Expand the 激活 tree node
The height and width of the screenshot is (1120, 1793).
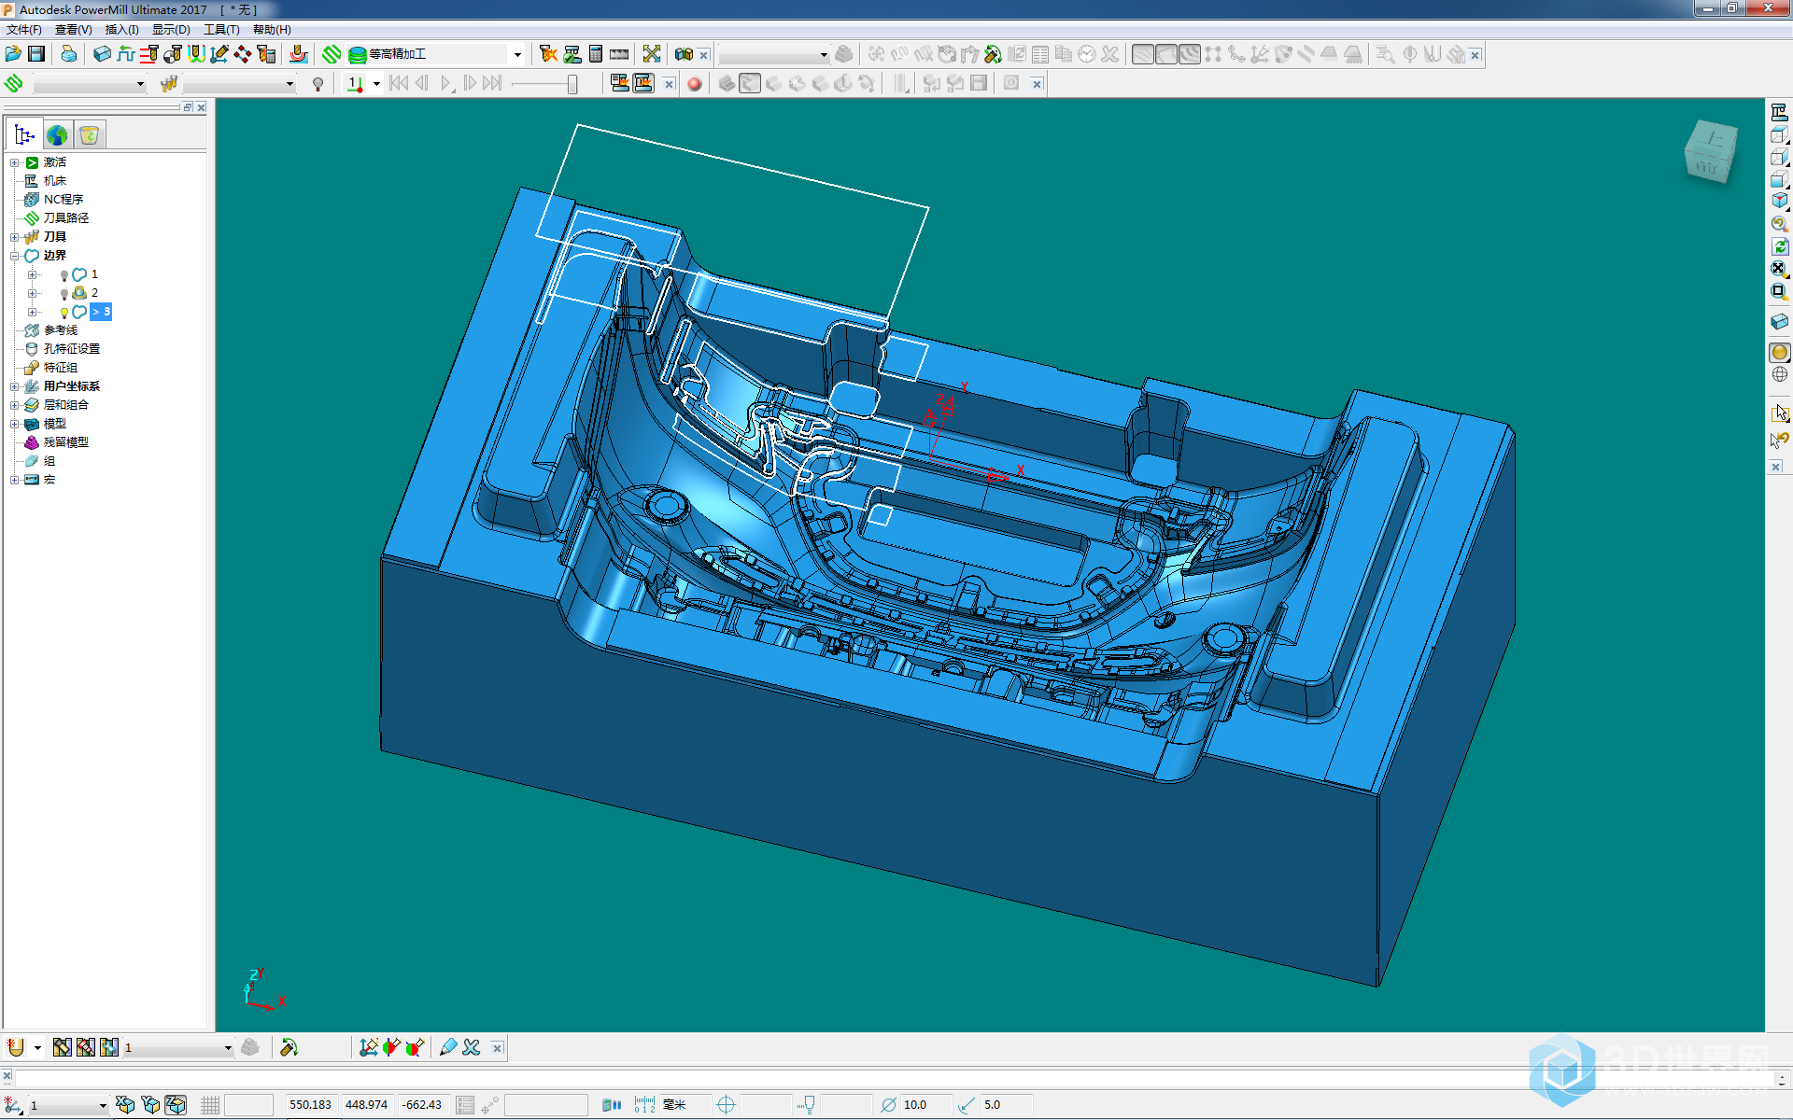click(x=15, y=162)
